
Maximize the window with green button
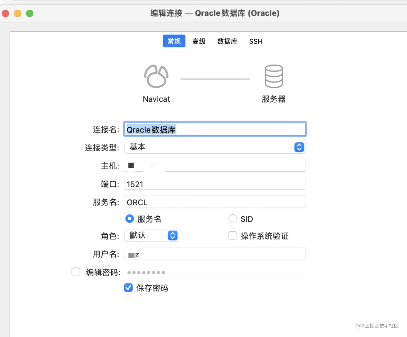30,13
